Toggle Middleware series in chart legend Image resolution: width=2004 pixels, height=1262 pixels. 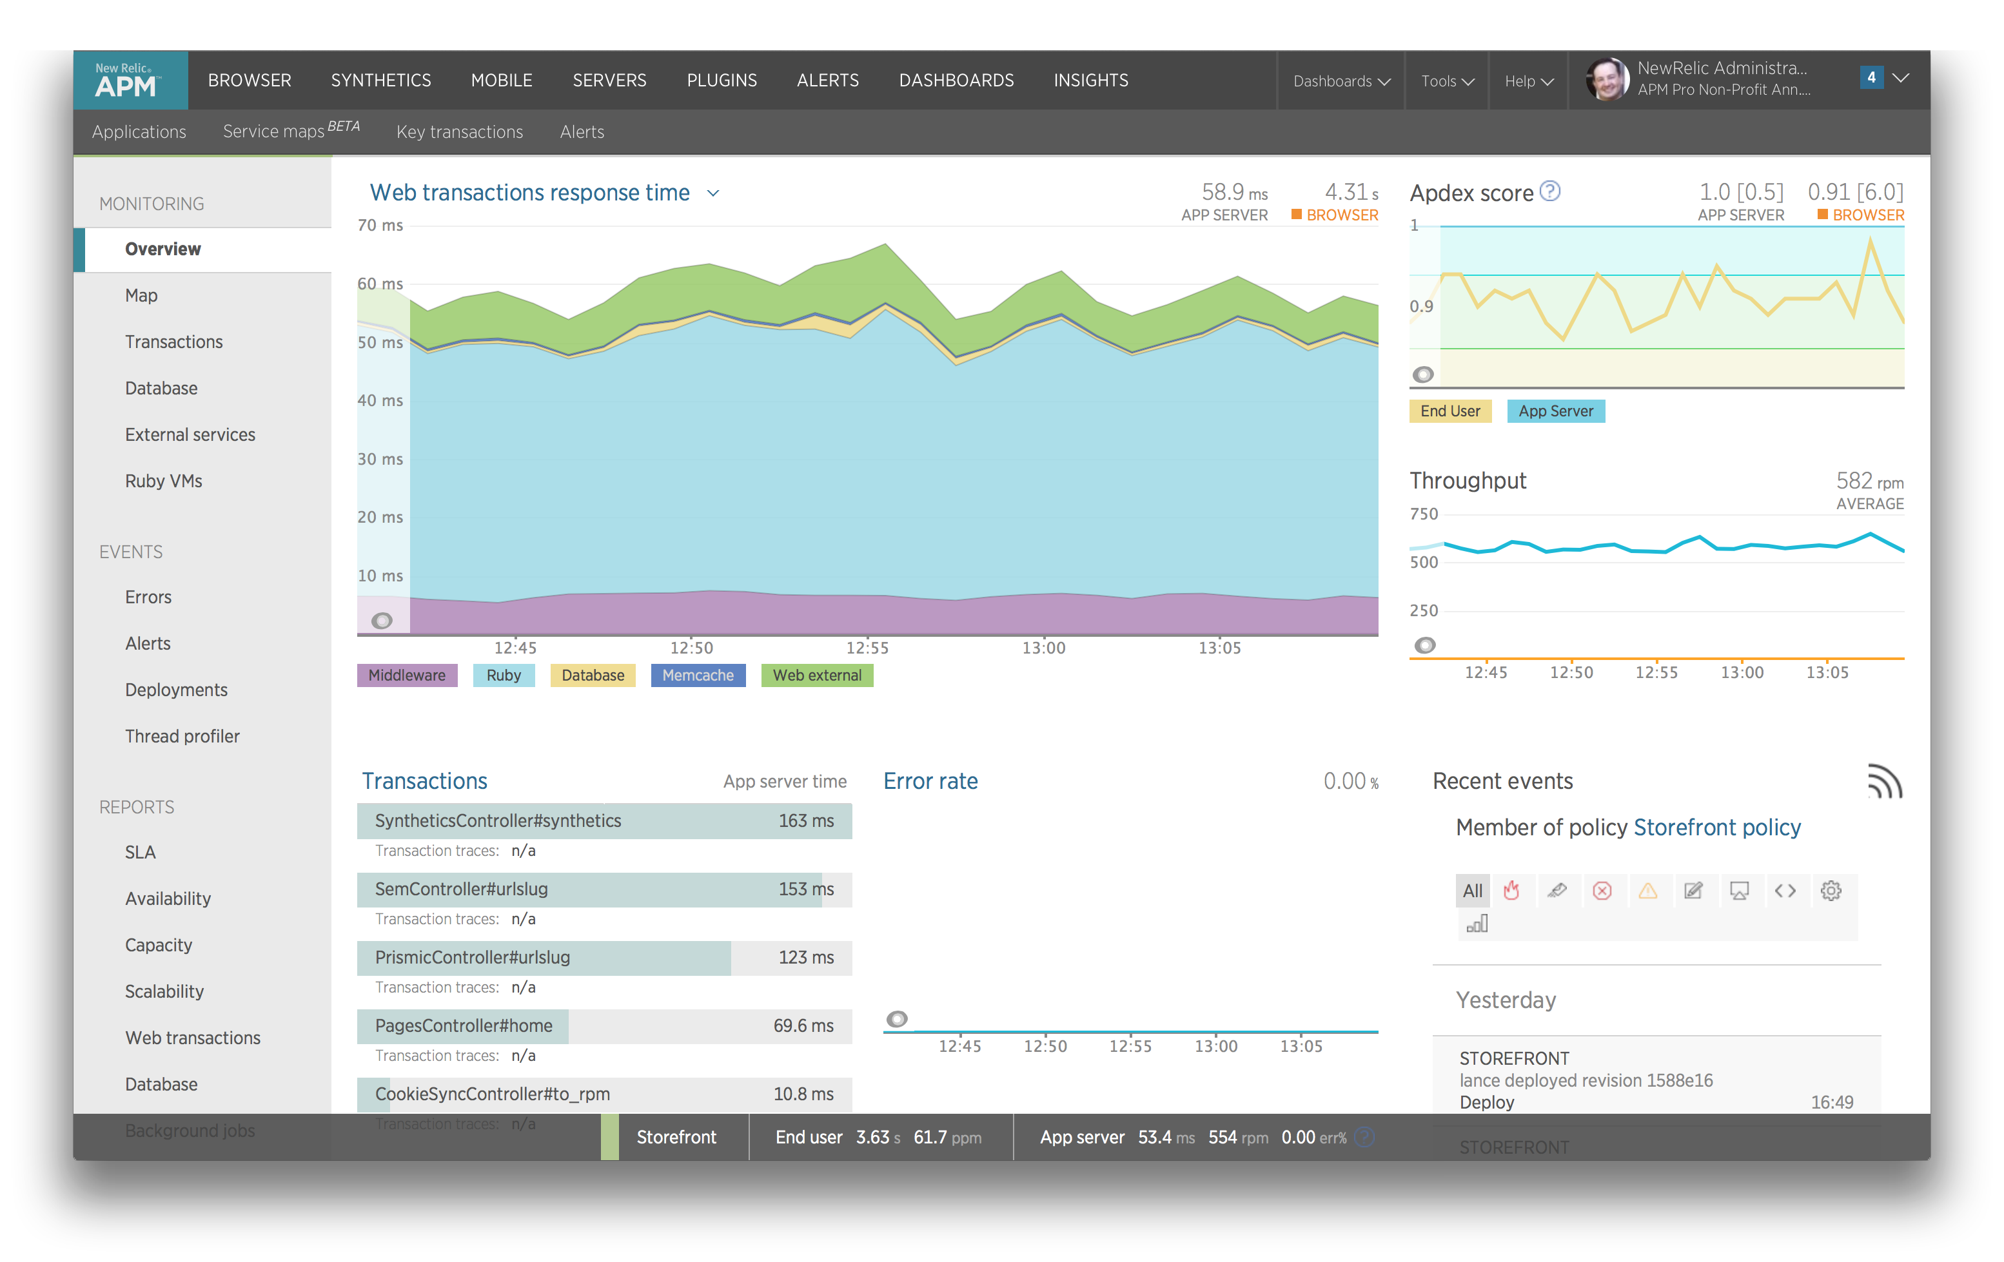click(407, 675)
